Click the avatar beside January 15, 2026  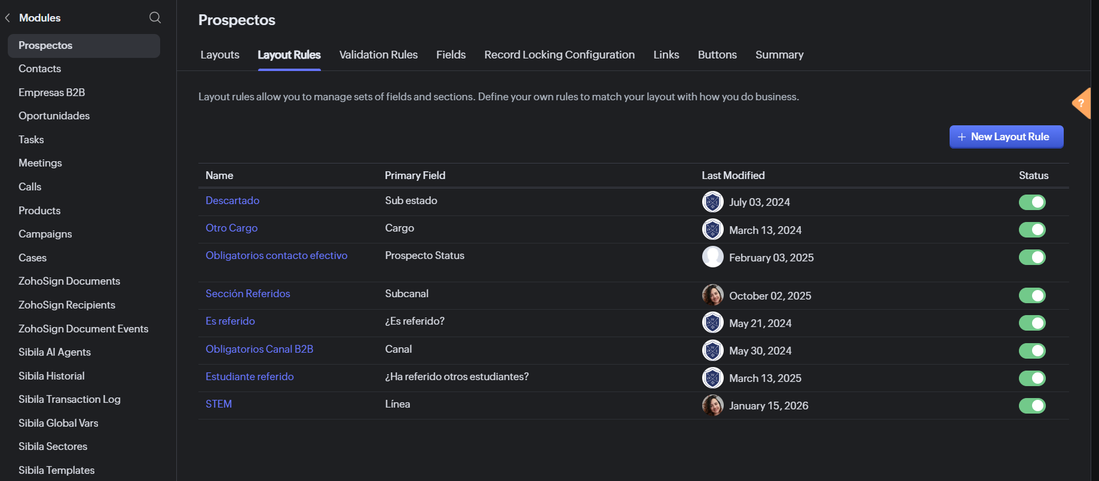click(x=712, y=405)
